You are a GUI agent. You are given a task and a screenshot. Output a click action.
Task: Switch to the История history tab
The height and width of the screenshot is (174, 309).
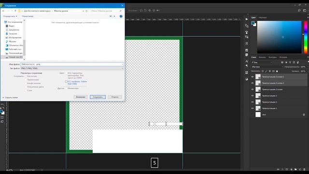[283, 57]
